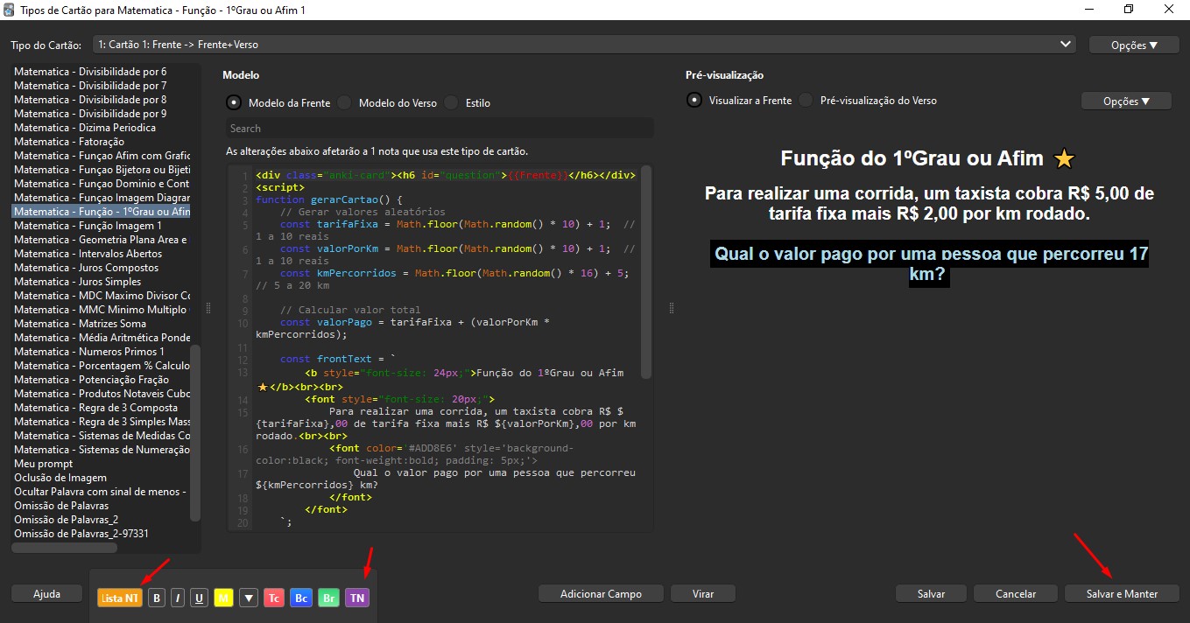Click the Salvar e Manter button
This screenshot has width=1190, height=623.
[x=1121, y=593]
